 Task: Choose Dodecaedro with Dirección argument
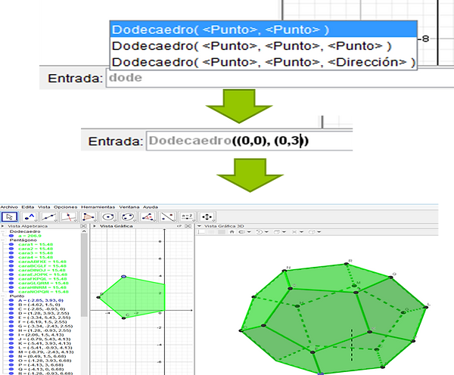tap(263, 62)
